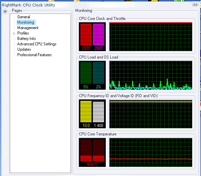Open the Professional Features page
Screen dimensions: 201x176
pyautogui.click(x=34, y=55)
